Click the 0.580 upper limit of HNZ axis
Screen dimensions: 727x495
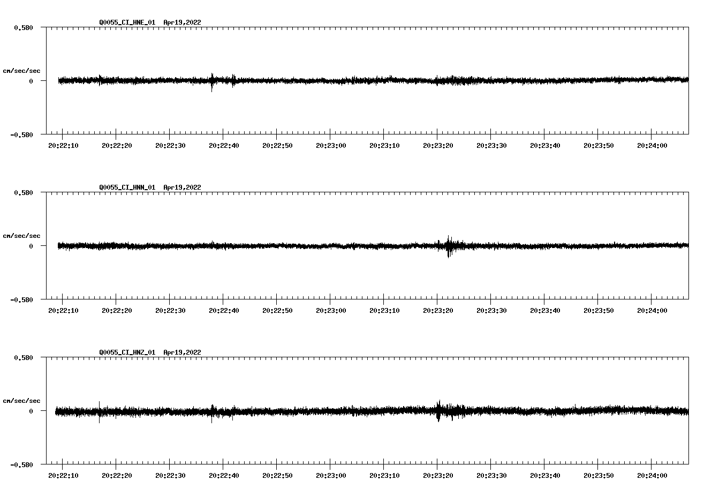(x=24, y=357)
